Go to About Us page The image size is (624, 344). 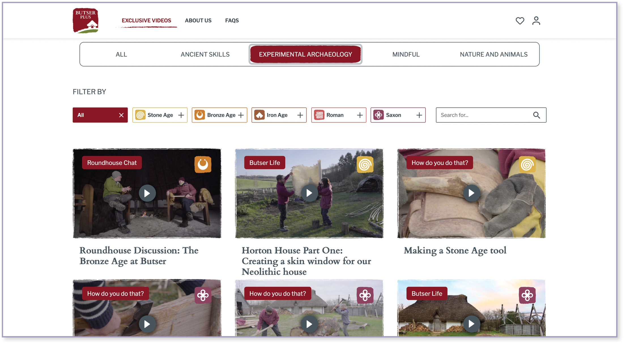pos(198,20)
